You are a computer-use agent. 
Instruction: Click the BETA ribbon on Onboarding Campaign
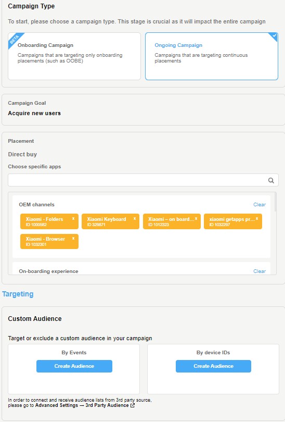click(x=15, y=39)
